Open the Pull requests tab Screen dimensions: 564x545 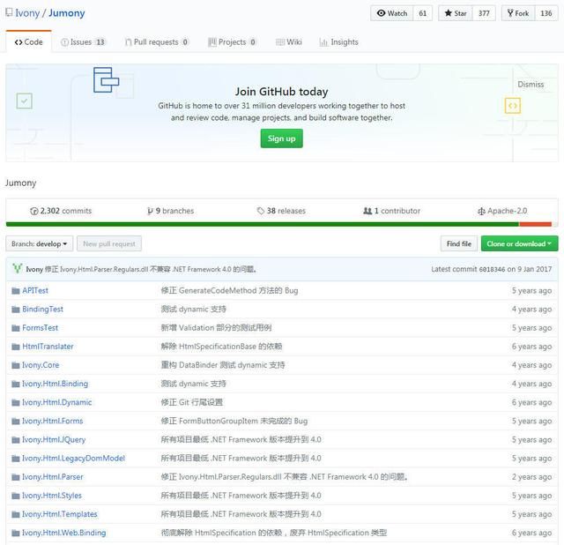157,42
